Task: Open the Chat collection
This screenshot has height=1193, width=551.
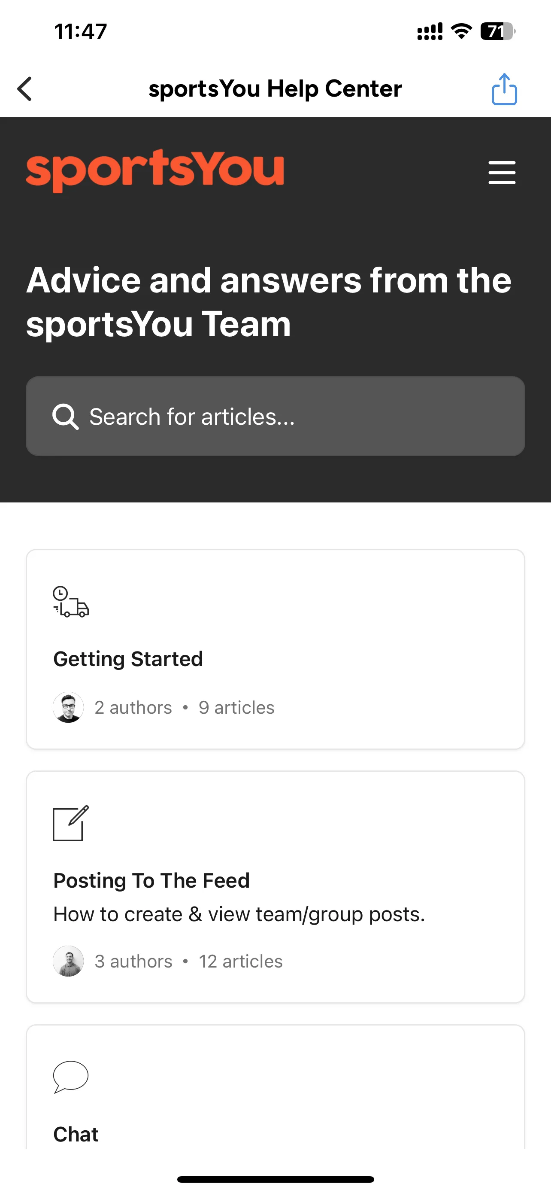Action: pyautogui.click(x=275, y=1086)
